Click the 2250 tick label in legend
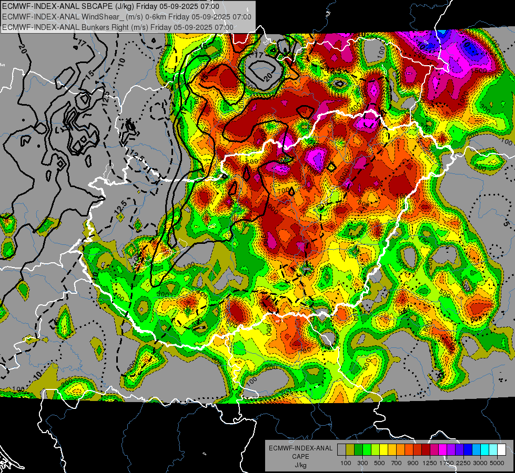The width and height of the screenshot is (515, 473). tap(464, 463)
